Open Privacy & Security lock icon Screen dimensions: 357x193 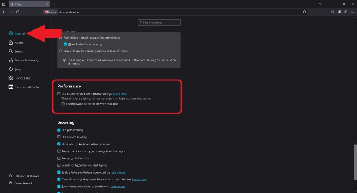[x=11, y=60]
